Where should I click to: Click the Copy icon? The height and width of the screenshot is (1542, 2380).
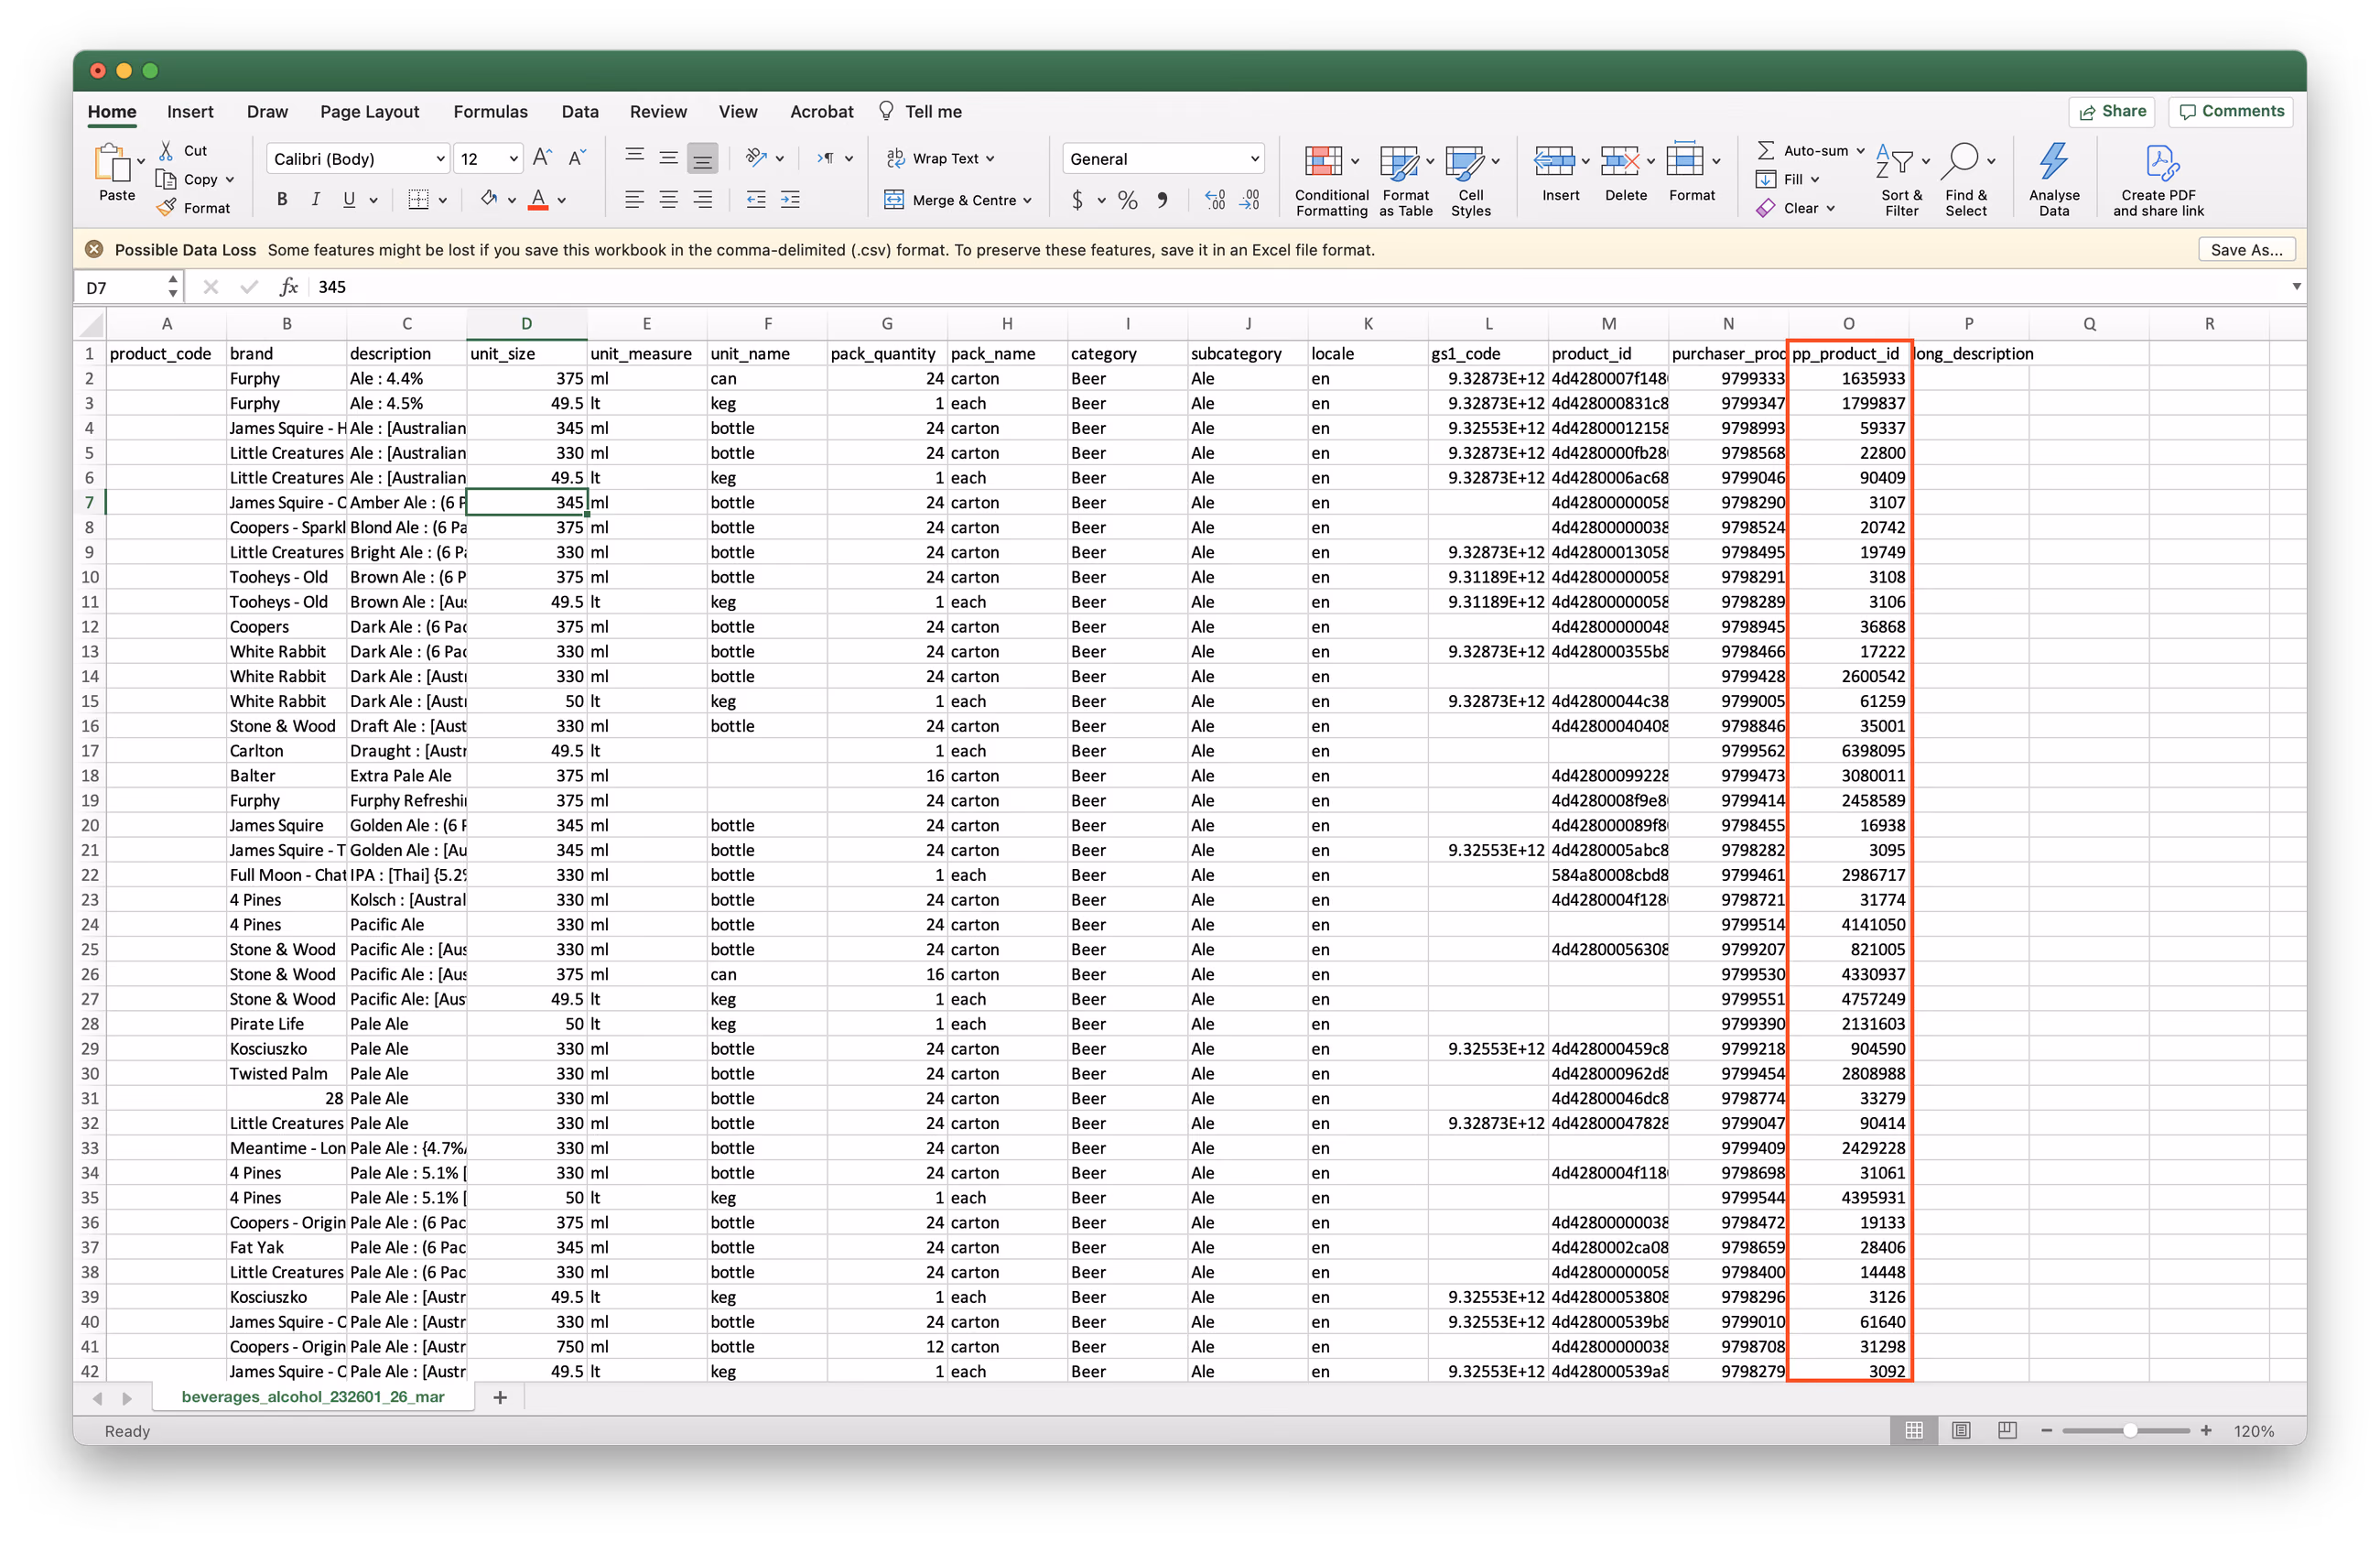[166, 179]
